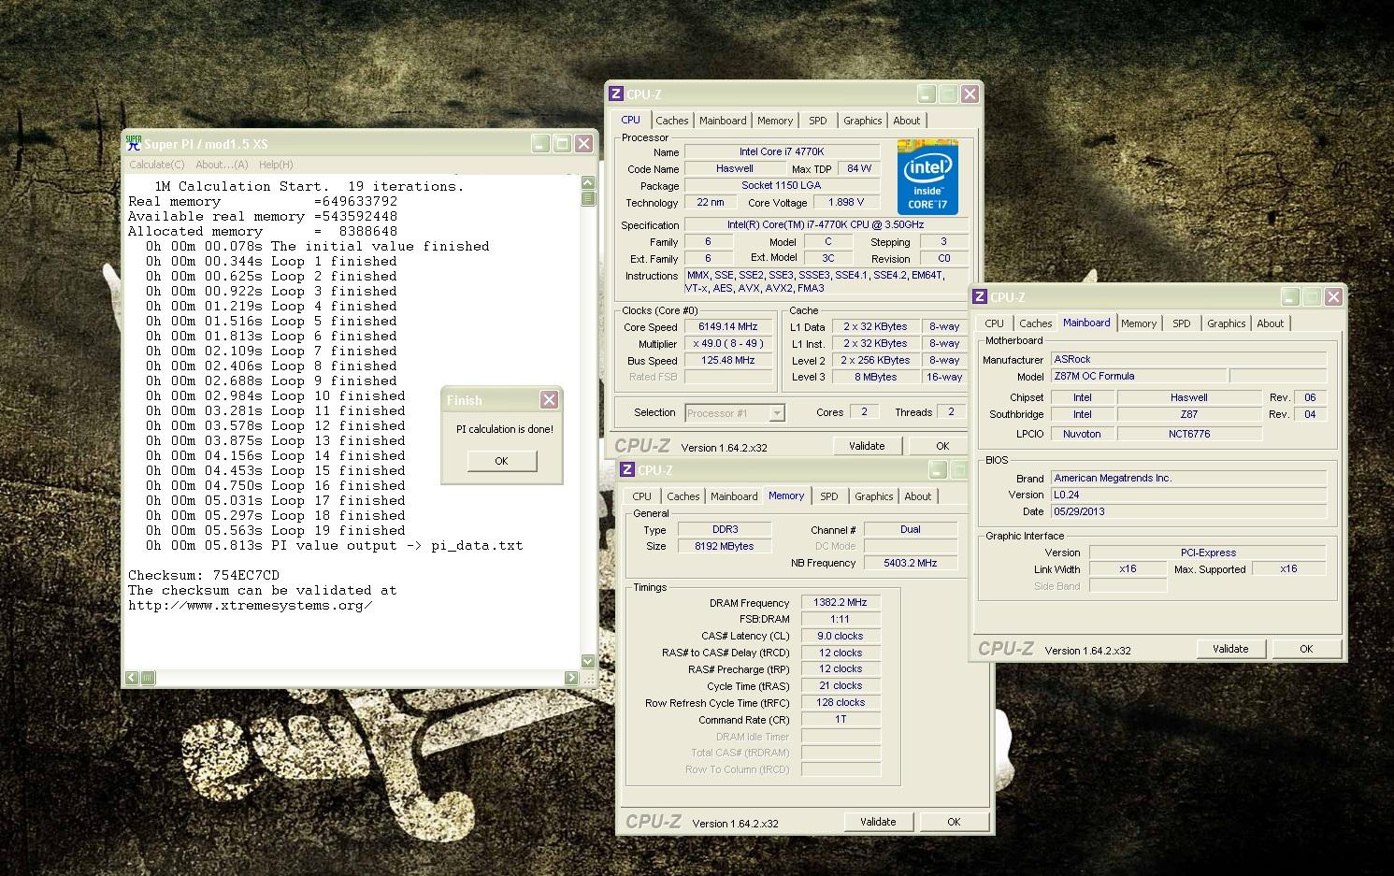
Task: Click the Core Voltage 1.898 V value
Action: coord(846,202)
